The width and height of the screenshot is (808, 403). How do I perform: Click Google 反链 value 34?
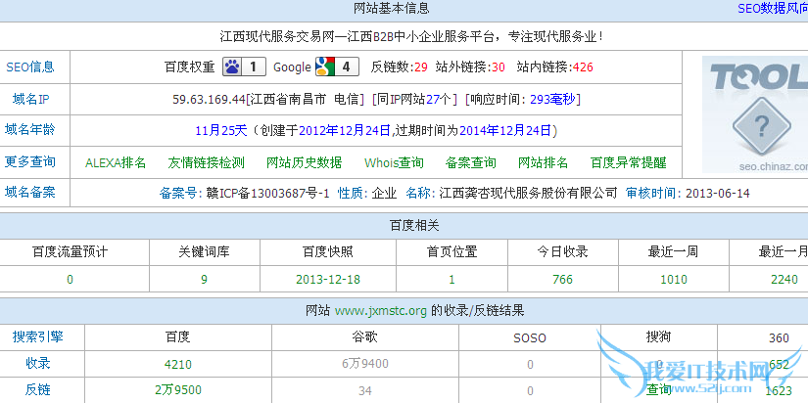point(365,390)
